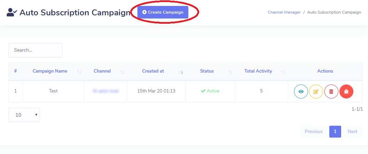
Task: Sort table by Channel column arrows
Action: (122, 72)
